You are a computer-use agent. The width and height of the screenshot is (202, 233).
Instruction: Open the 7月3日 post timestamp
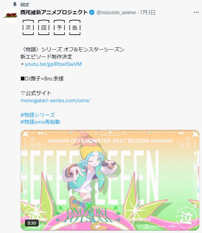tap(147, 12)
